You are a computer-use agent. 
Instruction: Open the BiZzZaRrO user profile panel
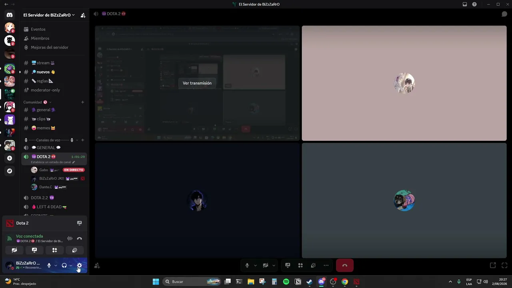23,265
